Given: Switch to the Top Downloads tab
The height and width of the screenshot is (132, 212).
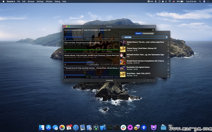Looking at the screenshot, I should click(x=148, y=34).
